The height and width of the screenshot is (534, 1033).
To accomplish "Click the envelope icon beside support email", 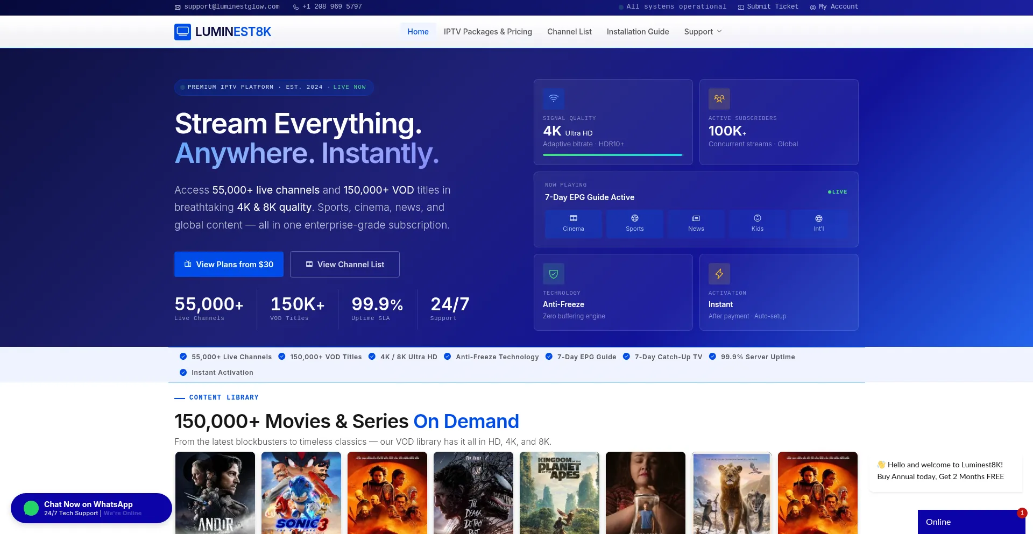I will click(178, 8).
